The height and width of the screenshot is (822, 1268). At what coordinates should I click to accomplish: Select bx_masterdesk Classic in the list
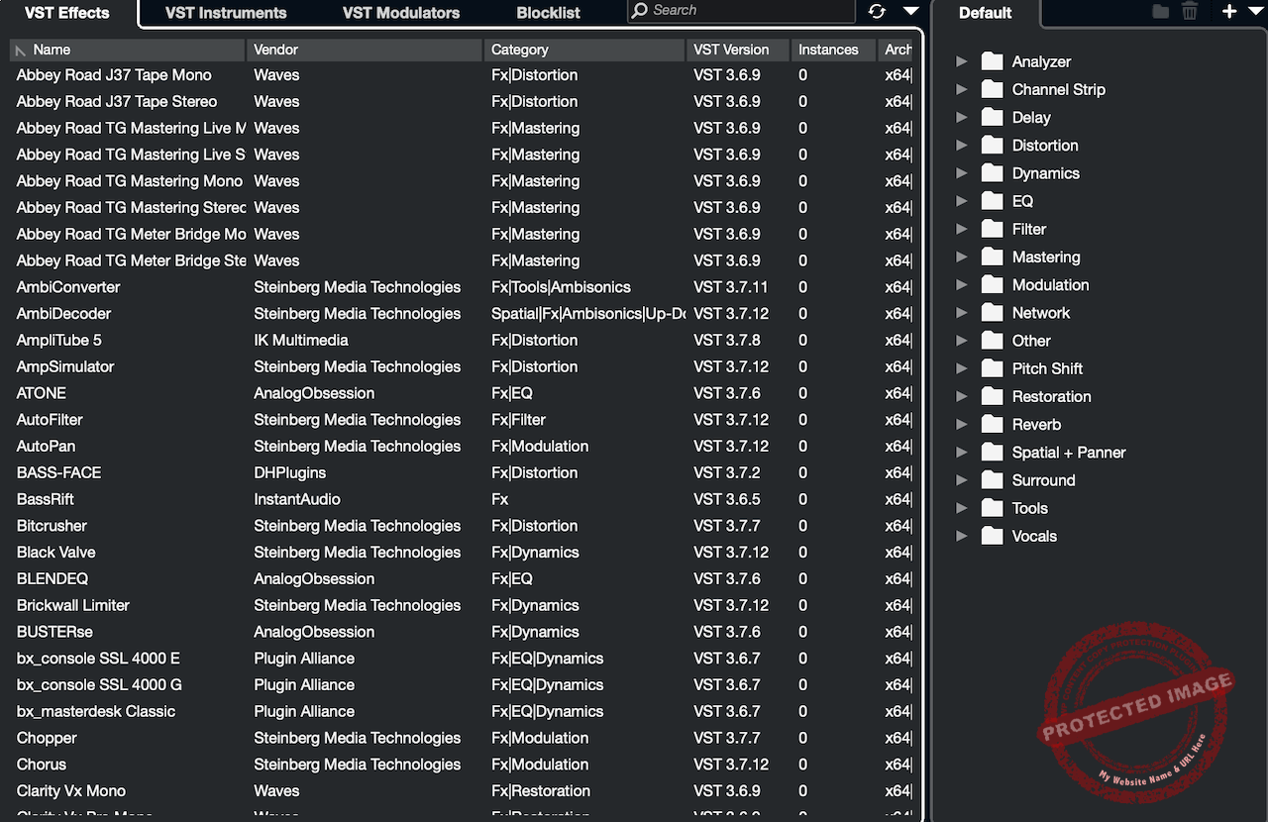pos(462,711)
